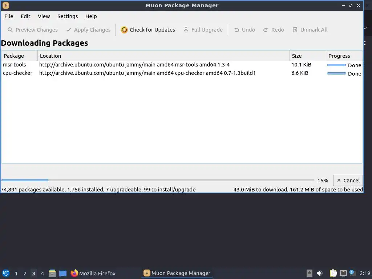Open the Edit menu
The image size is (372, 279).
pos(25,16)
